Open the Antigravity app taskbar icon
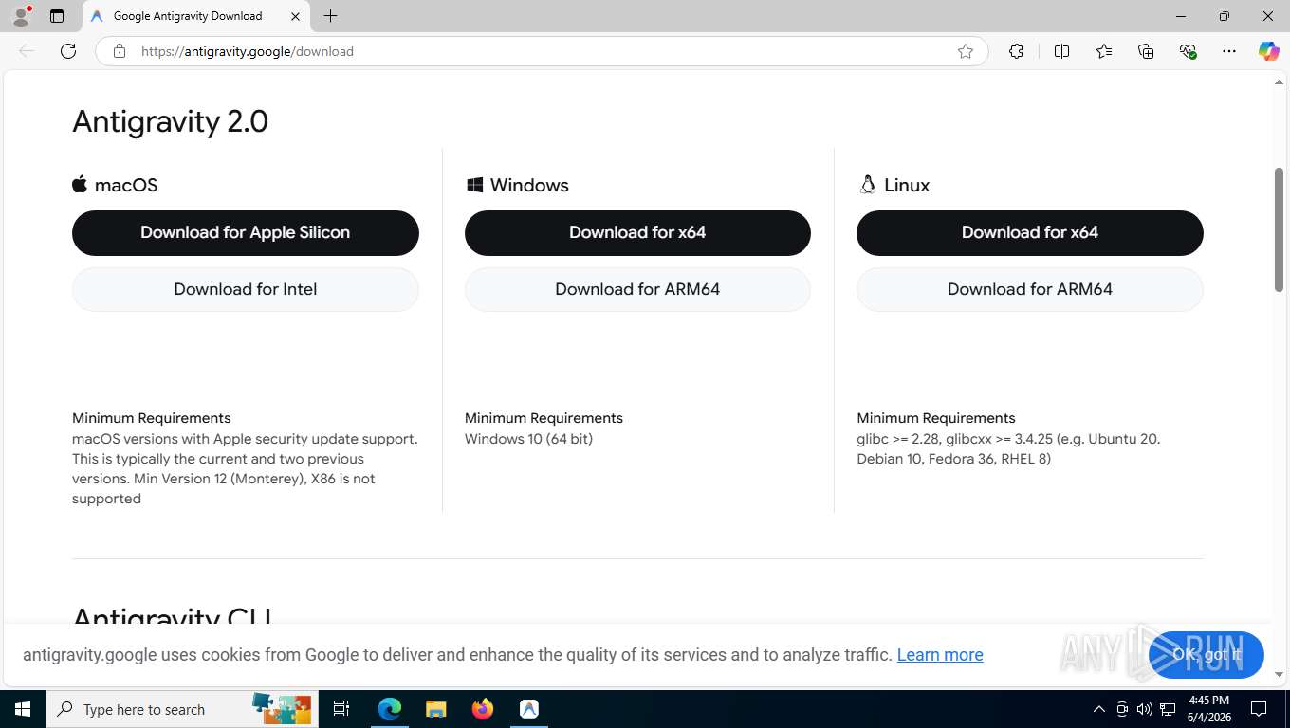Viewport: 1290px width, 728px height. tap(529, 709)
